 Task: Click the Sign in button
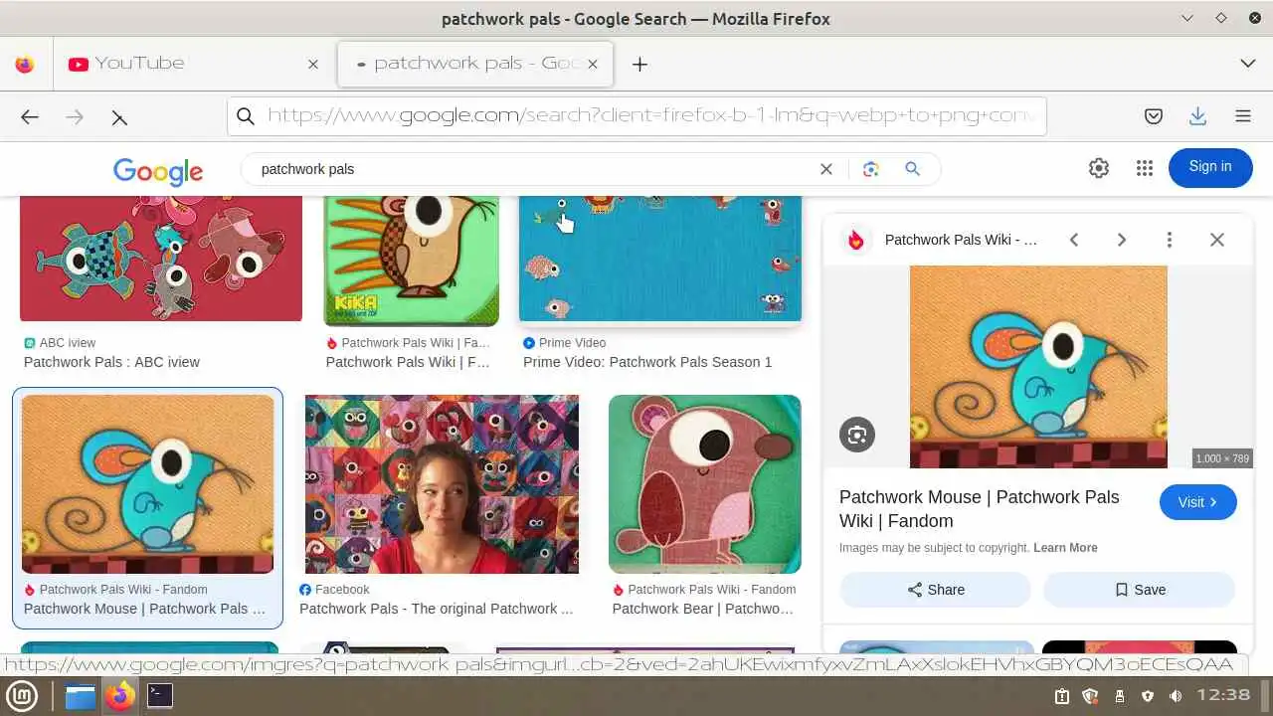tap(1210, 167)
